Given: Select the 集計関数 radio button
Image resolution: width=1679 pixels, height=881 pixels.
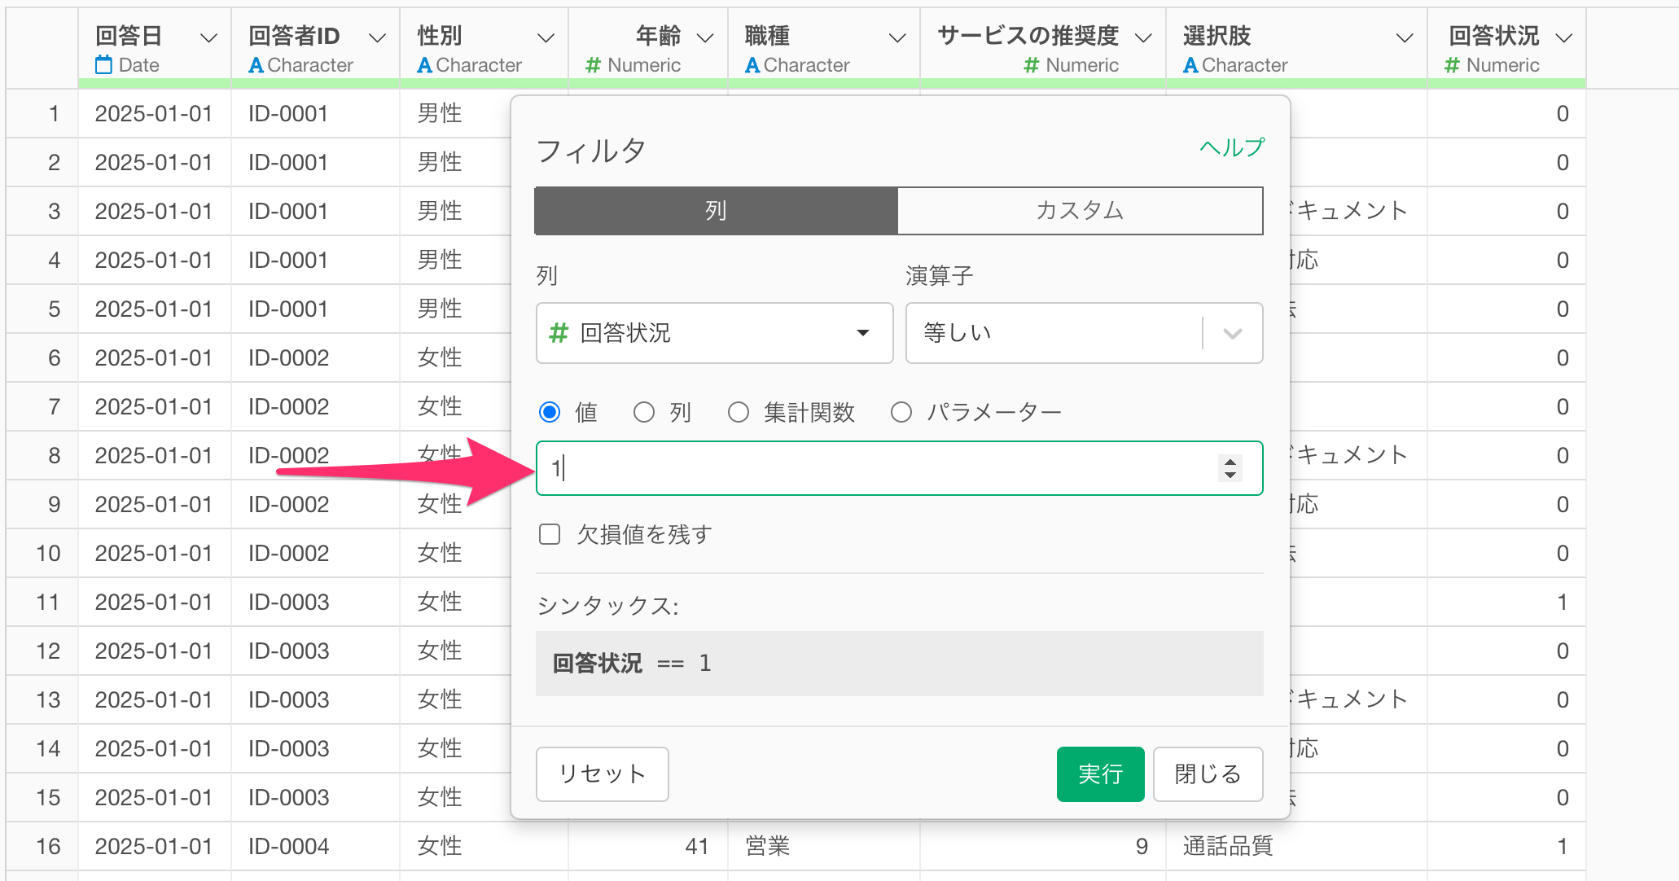Looking at the screenshot, I should (x=739, y=413).
